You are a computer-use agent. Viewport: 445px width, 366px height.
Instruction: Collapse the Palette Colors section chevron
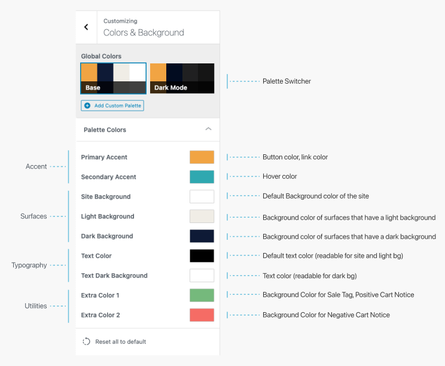[x=208, y=129]
